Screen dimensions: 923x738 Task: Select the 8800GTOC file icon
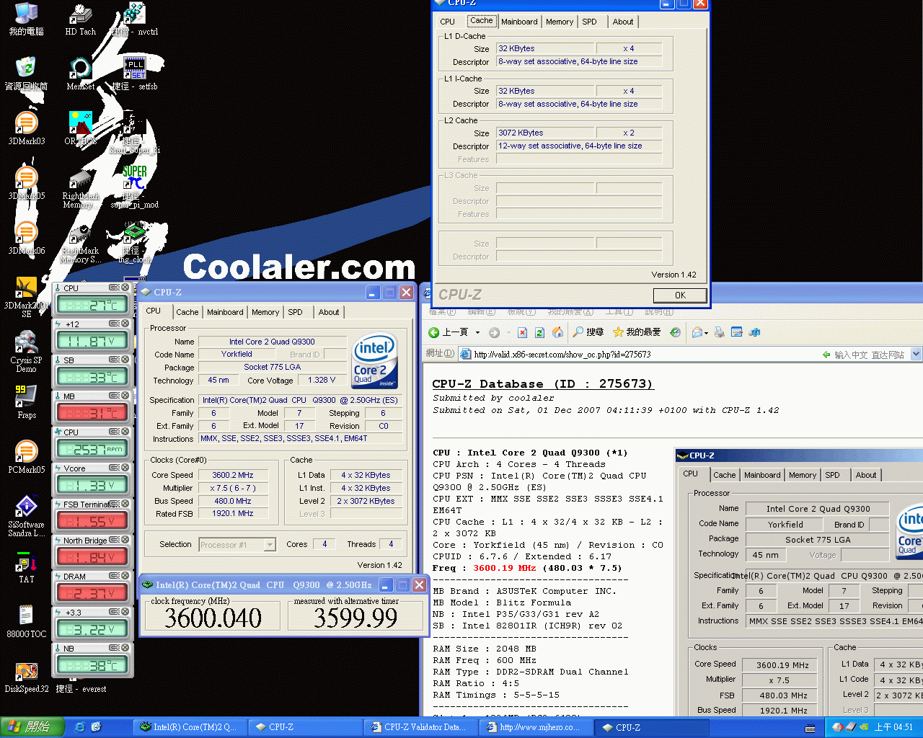(x=27, y=621)
